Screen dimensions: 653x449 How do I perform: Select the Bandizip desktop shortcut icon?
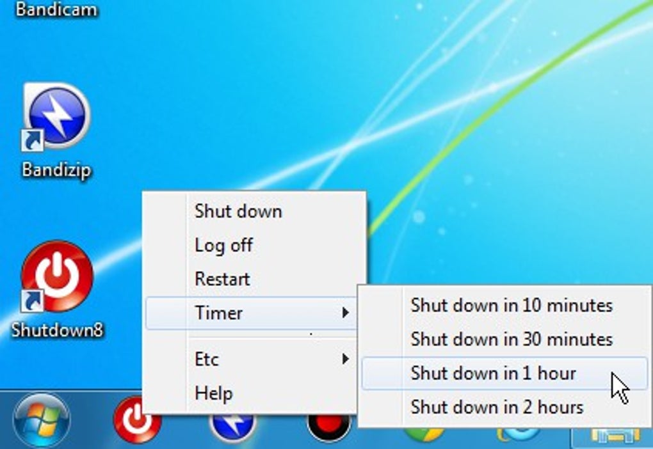pos(56,117)
